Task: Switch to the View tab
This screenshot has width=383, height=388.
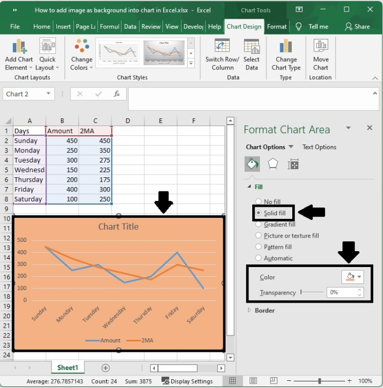Action: [172, 27]
